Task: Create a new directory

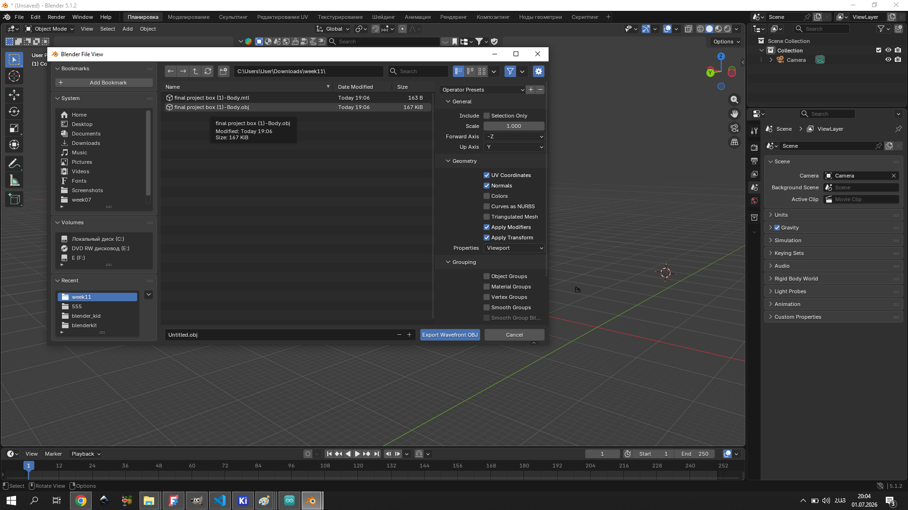Action: click(224, 71)
